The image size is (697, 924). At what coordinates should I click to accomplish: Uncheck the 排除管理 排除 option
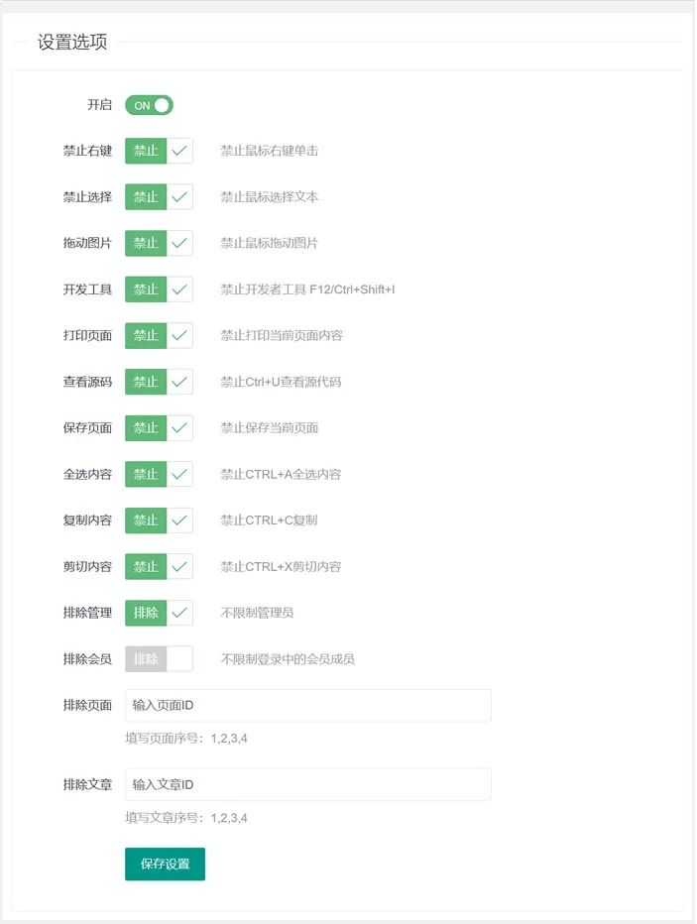[159, 613]
